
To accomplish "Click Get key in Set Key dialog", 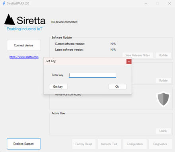I will (x=58, y=87).
